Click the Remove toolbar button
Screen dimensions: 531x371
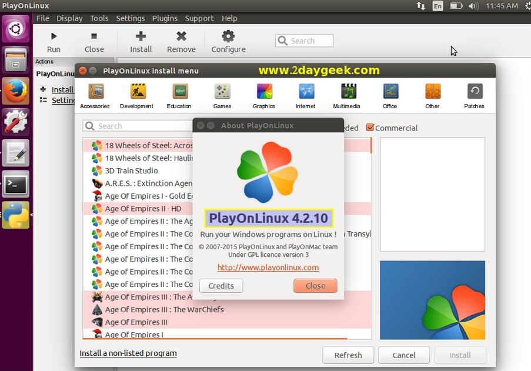point(181,42)
